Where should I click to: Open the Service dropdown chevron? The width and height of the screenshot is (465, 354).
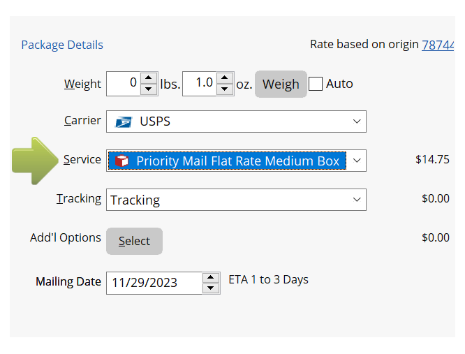click(x=357, y=161)
